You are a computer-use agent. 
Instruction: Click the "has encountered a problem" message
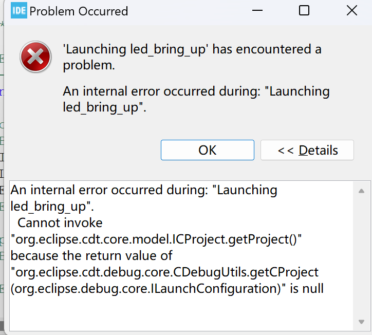pyautogui.click(x=192, y=57)
